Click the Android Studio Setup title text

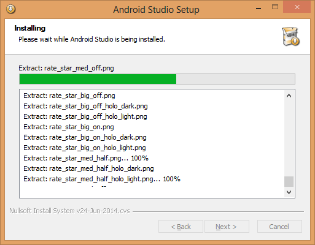point(156,10)
